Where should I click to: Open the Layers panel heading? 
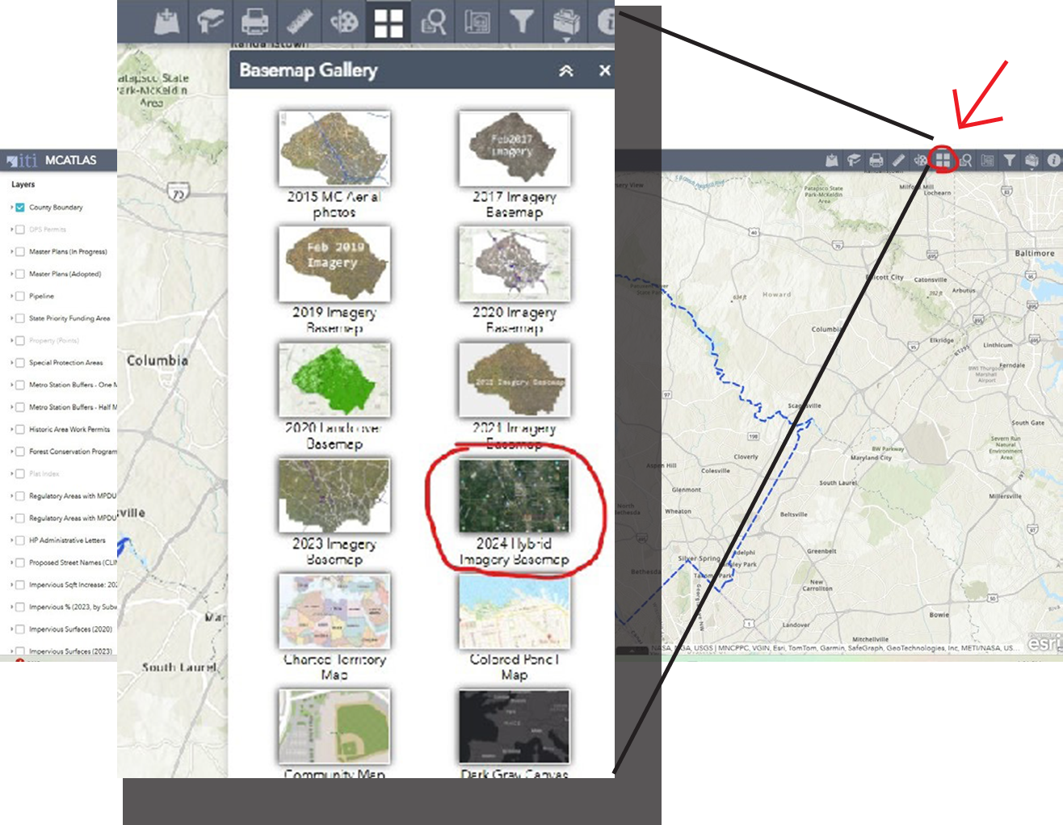22,183
